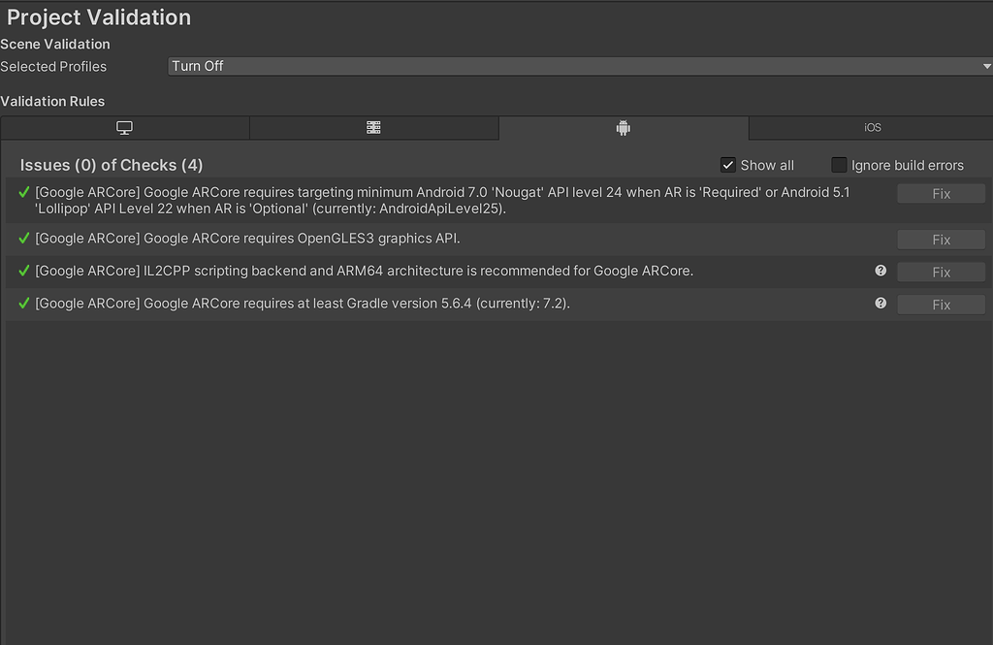Switch to the iOS tab

point(871,127)
